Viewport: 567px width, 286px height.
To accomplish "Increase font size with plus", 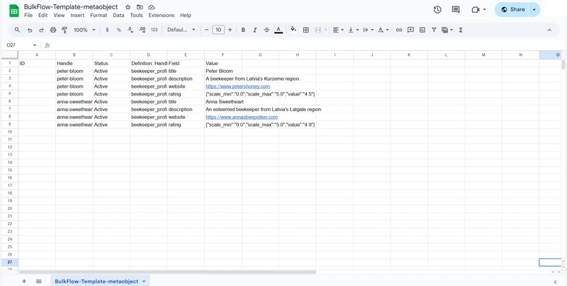I will click(230, 30).
